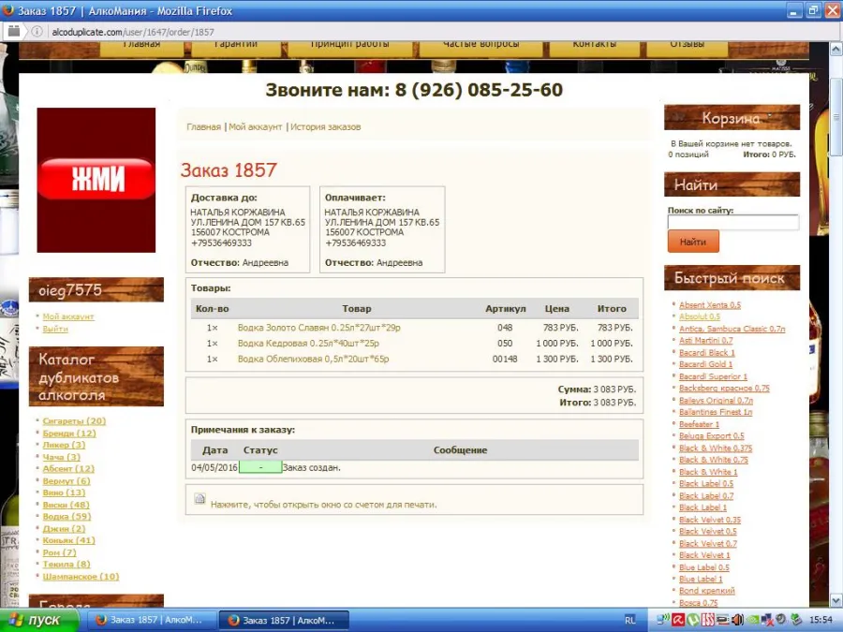Open Antica Sambuca Classic 0.7л link

[x=732, y=329]
